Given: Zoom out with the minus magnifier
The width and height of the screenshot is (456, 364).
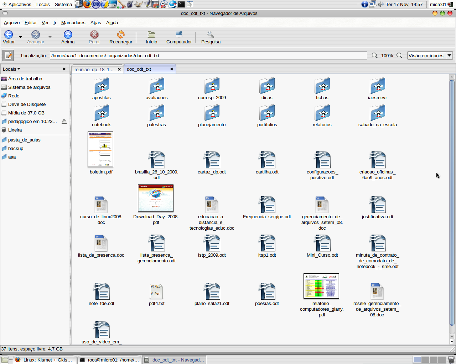Looking at the screenshot, I should tap(375, 55).
